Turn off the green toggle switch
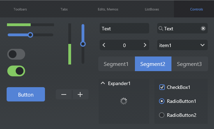The image size is (214, 129). pos(16,71)
